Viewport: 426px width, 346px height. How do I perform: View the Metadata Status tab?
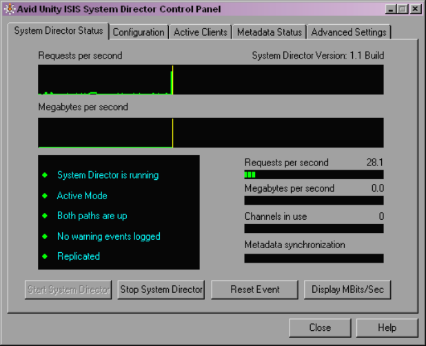point(270,32)
